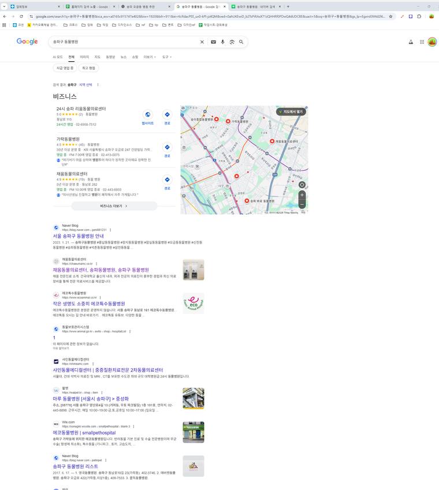Switch to the 지도 tab
This screenshot has width=439, height=490.
pos(97,57)
